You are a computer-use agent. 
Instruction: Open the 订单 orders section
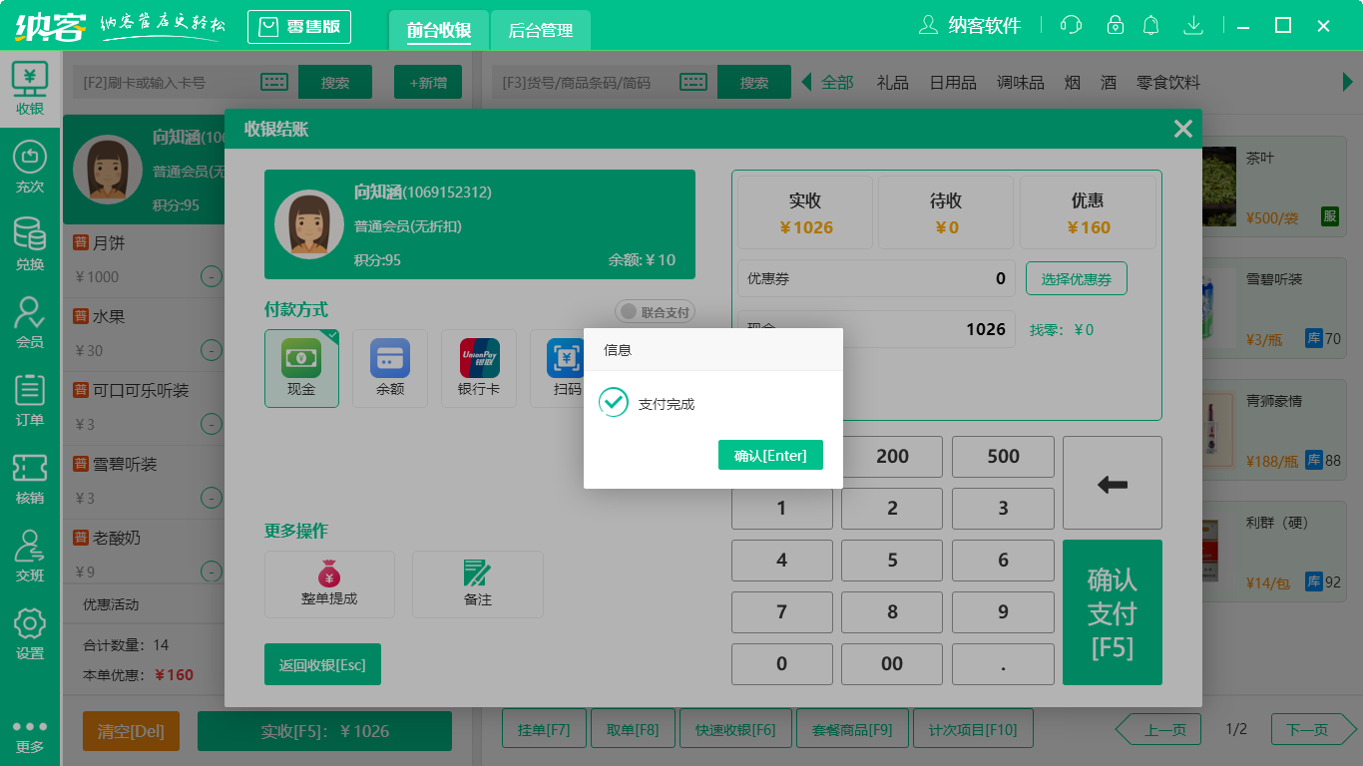coord(30,399)
